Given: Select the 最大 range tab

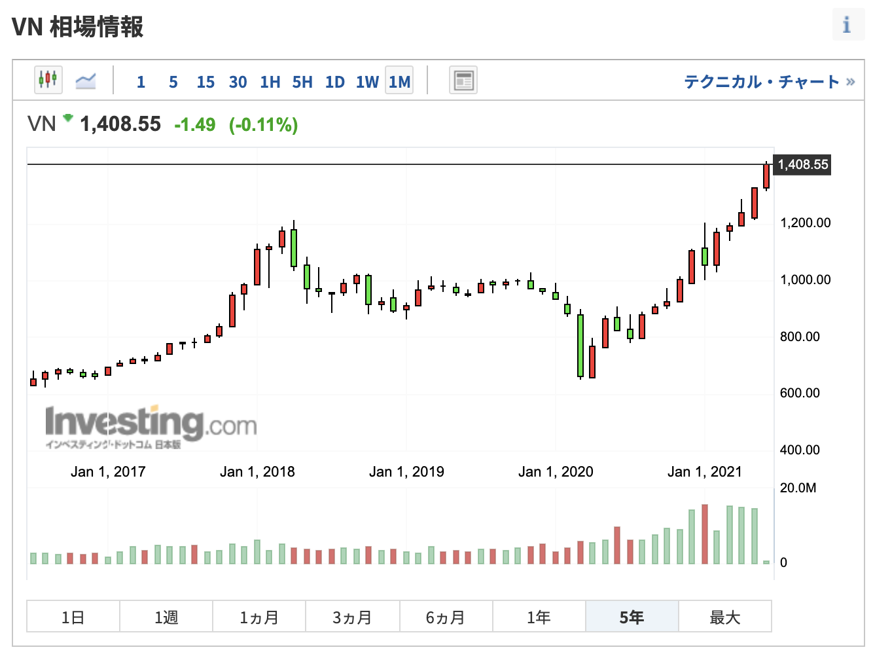Looking at the screenshot, I should click(x=725, y=617).
